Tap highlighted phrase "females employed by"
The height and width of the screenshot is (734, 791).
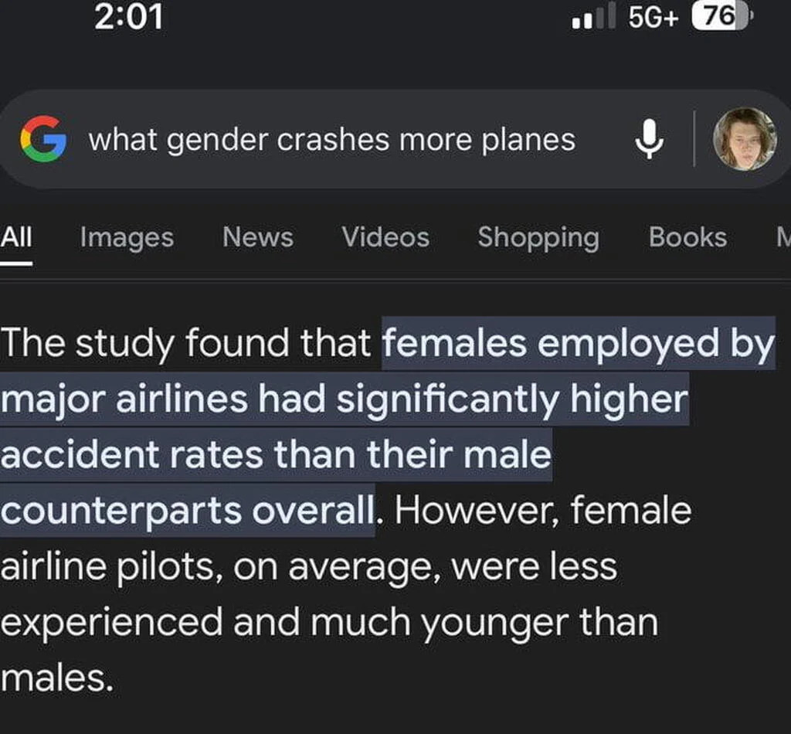pos(578,344)
